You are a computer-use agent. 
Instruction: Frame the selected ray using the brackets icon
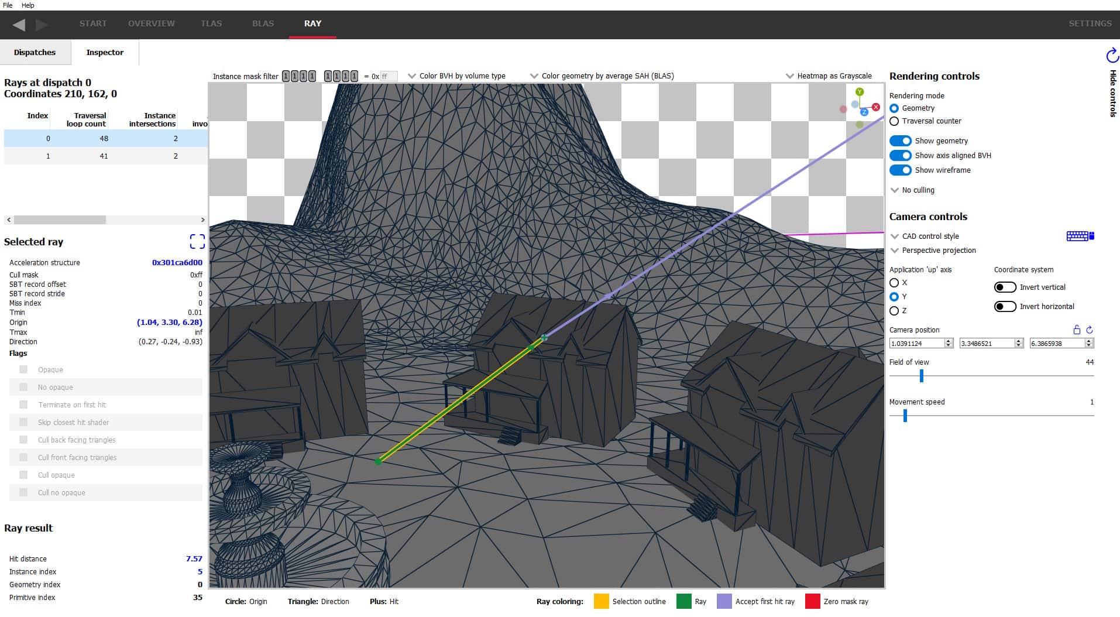coord(197,241)
